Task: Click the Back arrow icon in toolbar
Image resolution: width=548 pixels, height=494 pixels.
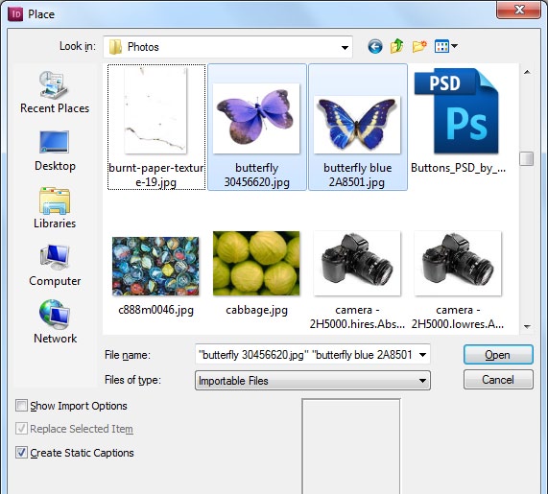Action: tap(375, 46)
